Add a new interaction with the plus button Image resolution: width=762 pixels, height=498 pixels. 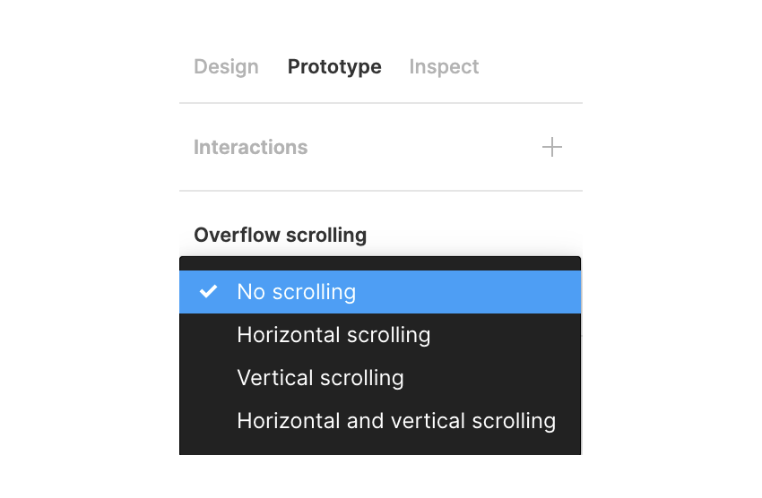552,147
